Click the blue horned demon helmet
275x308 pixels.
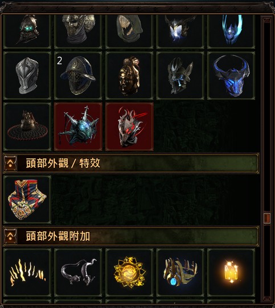[x=231, y=76]
